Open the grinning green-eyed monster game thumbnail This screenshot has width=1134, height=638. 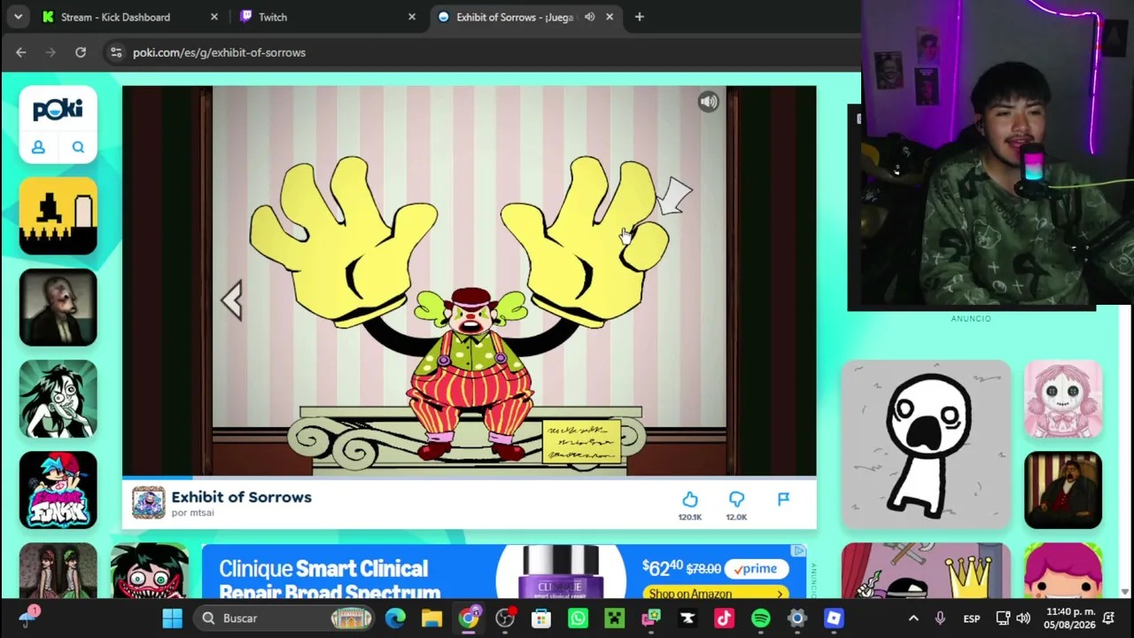click(x=150, y=571)
